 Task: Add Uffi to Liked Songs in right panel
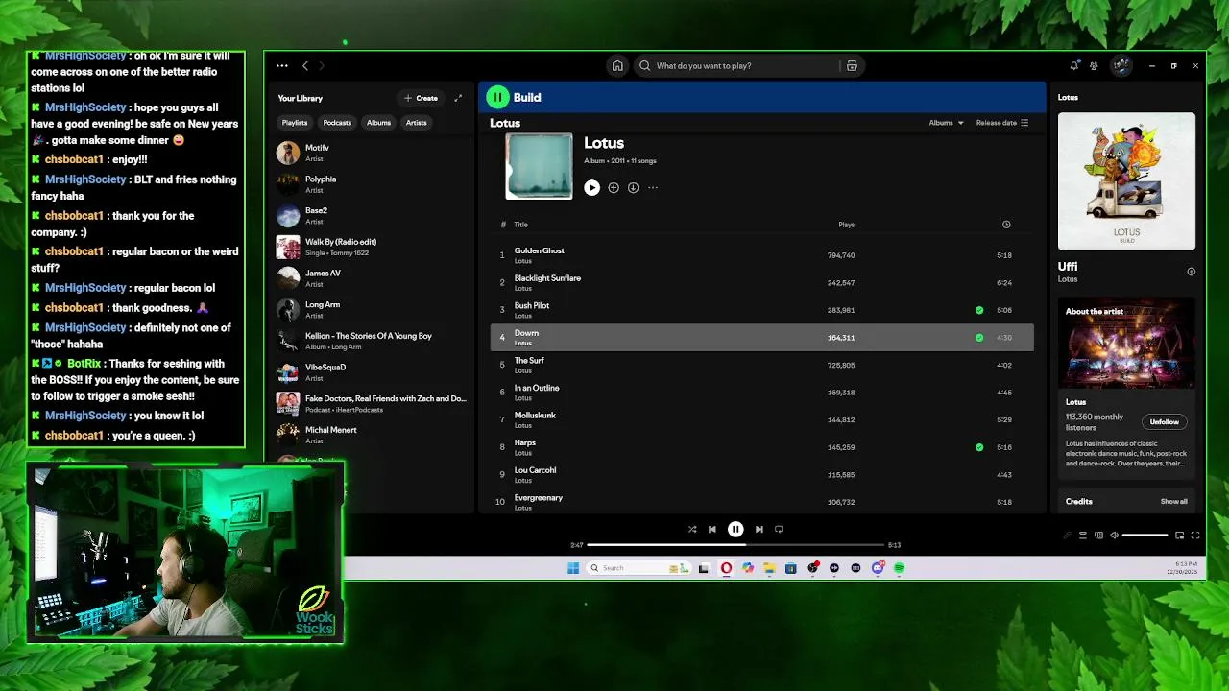coord(1191,272)
